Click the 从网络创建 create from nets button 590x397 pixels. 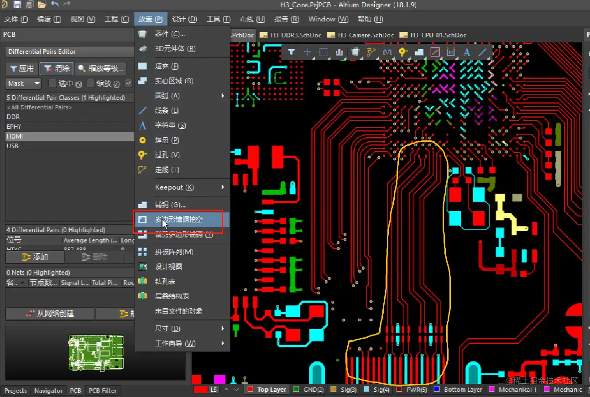pyautogui.click(x=50, y=314)
